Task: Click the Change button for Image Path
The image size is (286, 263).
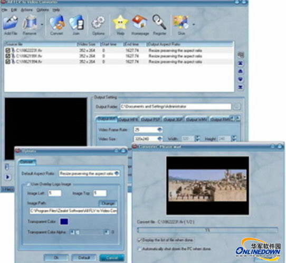Action: click(x=108, y=203)
